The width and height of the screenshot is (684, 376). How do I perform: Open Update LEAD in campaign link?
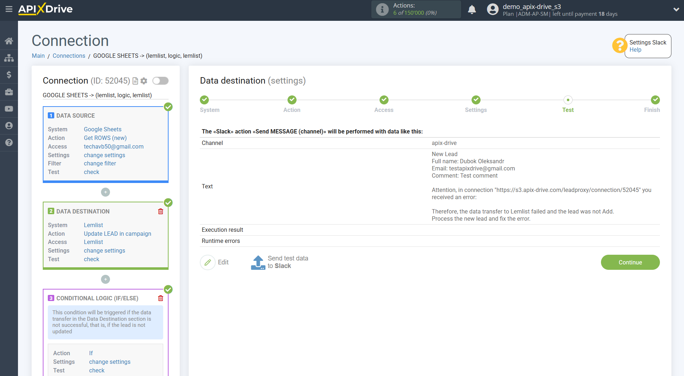[x=118, y=234]
